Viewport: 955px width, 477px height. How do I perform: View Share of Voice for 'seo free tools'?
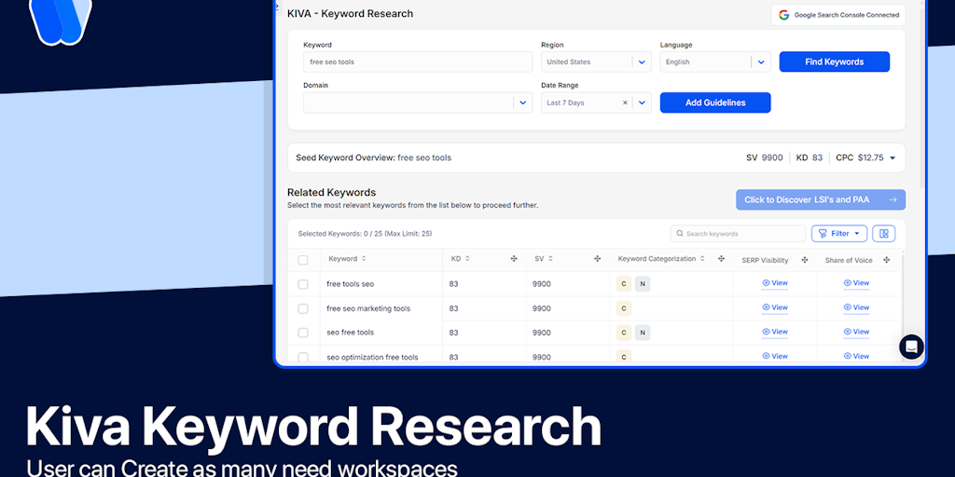(856, 332)
